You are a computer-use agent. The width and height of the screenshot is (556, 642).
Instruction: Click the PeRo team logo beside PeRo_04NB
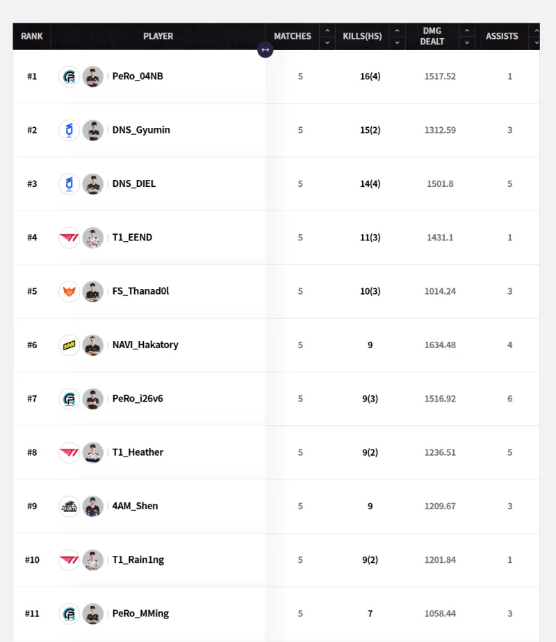[x=69, y=76]
